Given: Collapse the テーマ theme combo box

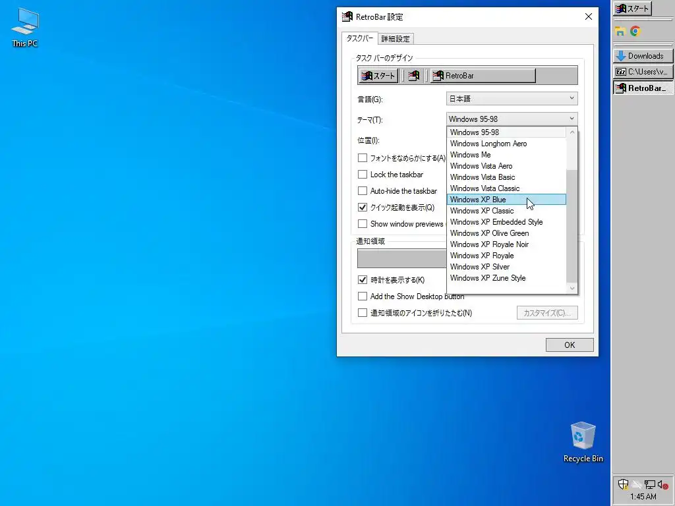Looking at the screenshot, I should click(x=512, y=119).
